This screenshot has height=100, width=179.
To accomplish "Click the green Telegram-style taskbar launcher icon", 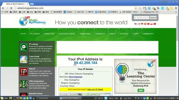I will click(x=27, y=98).
